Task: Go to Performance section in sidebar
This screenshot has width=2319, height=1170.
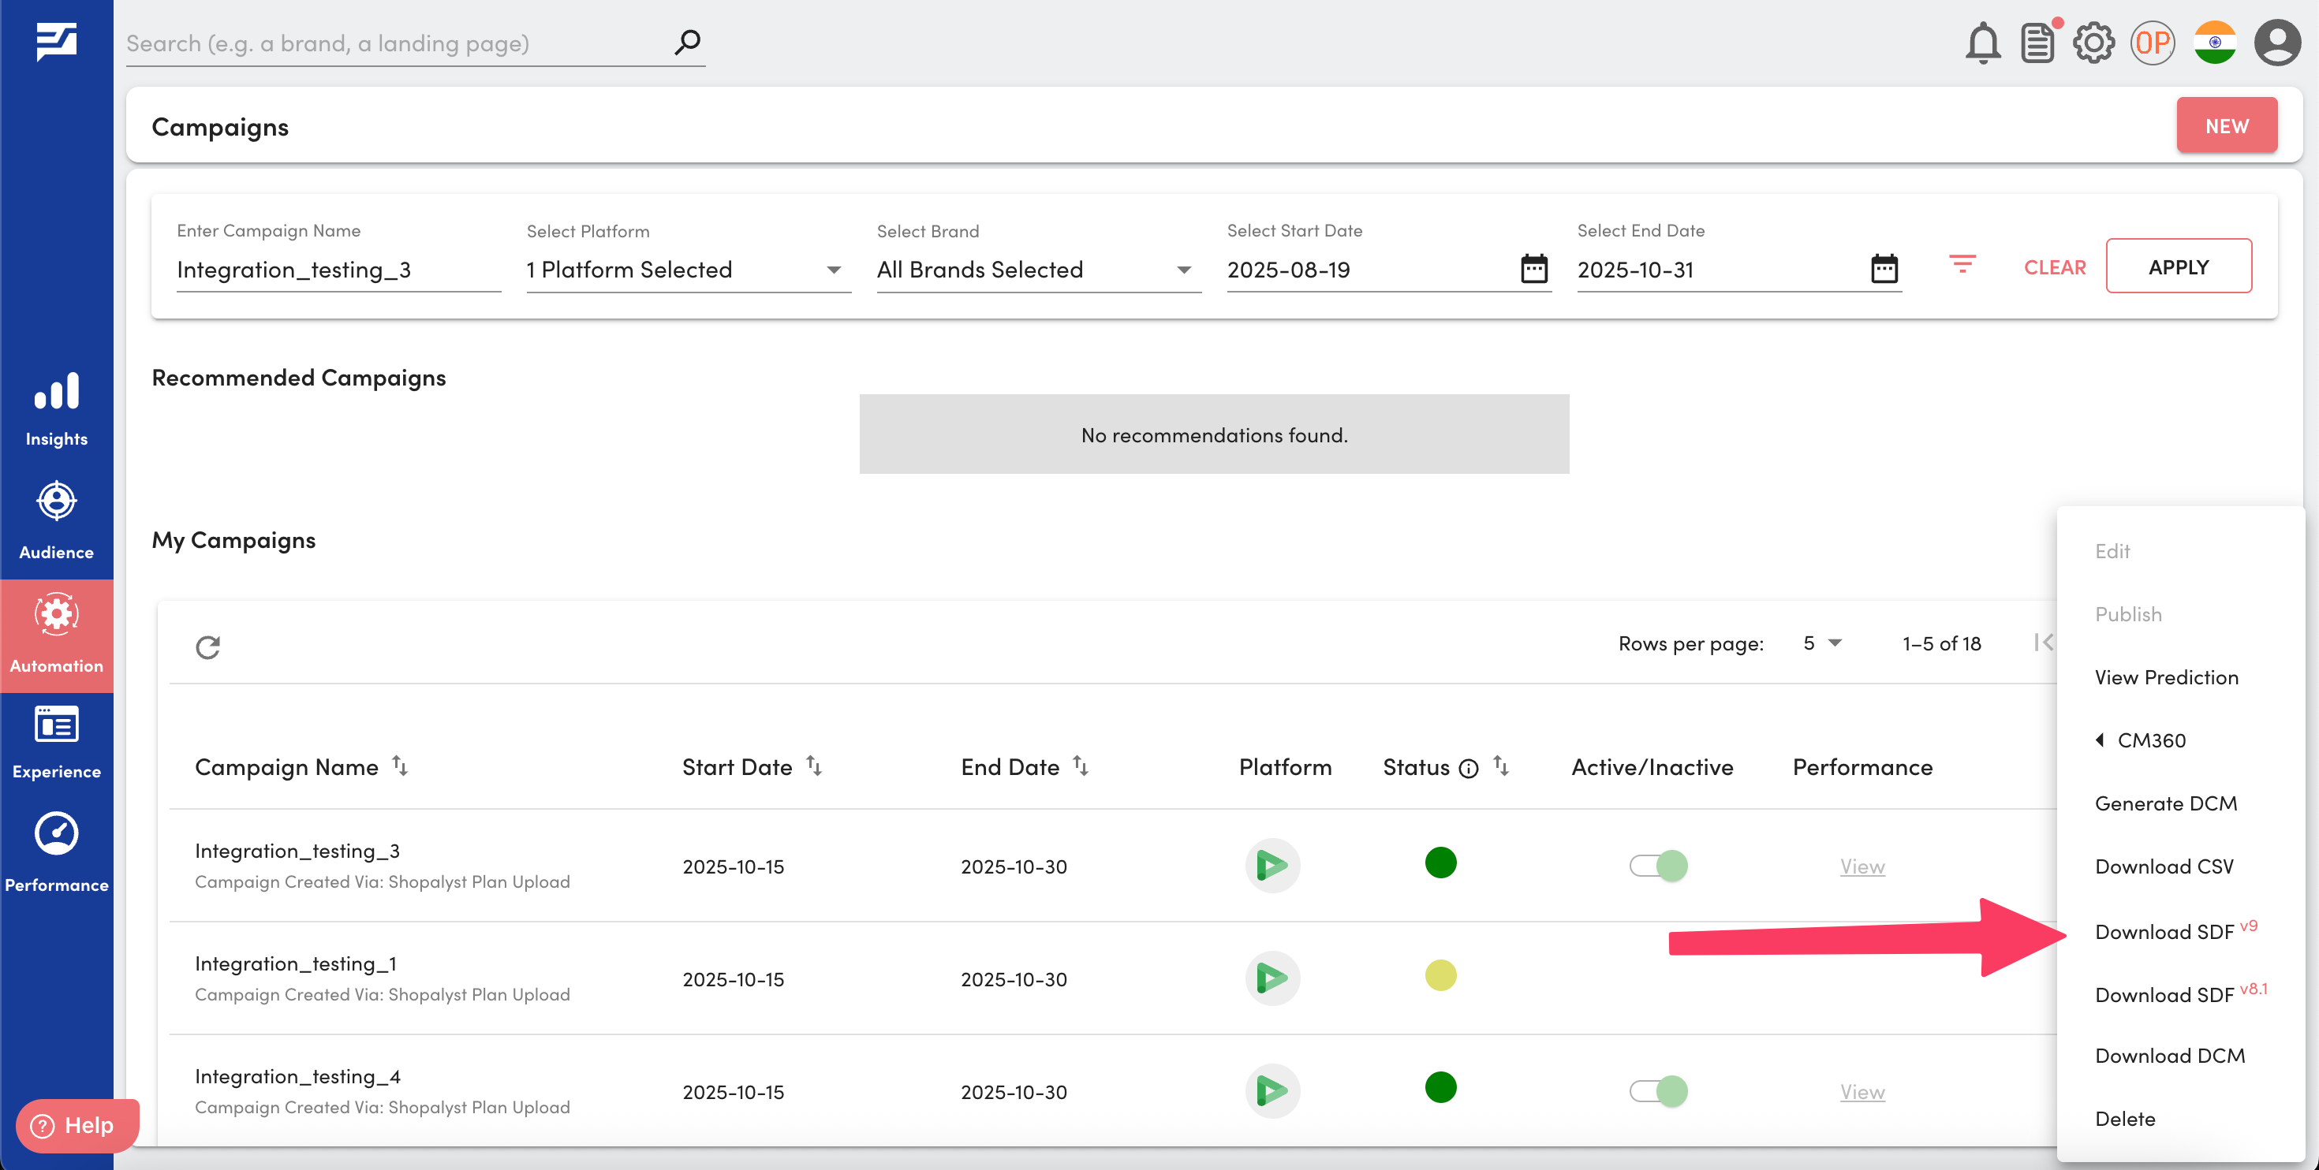Action: pos(56,851)
